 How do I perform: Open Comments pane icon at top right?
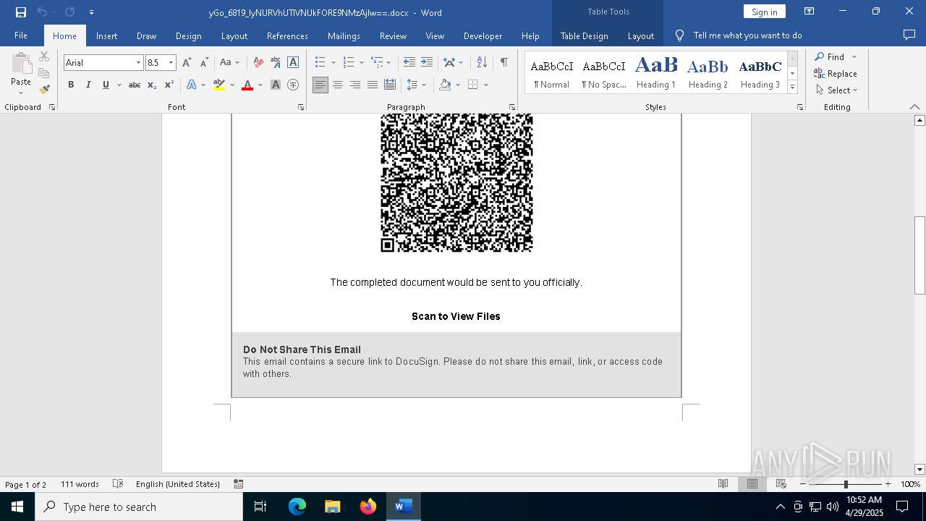pos(909,35)
